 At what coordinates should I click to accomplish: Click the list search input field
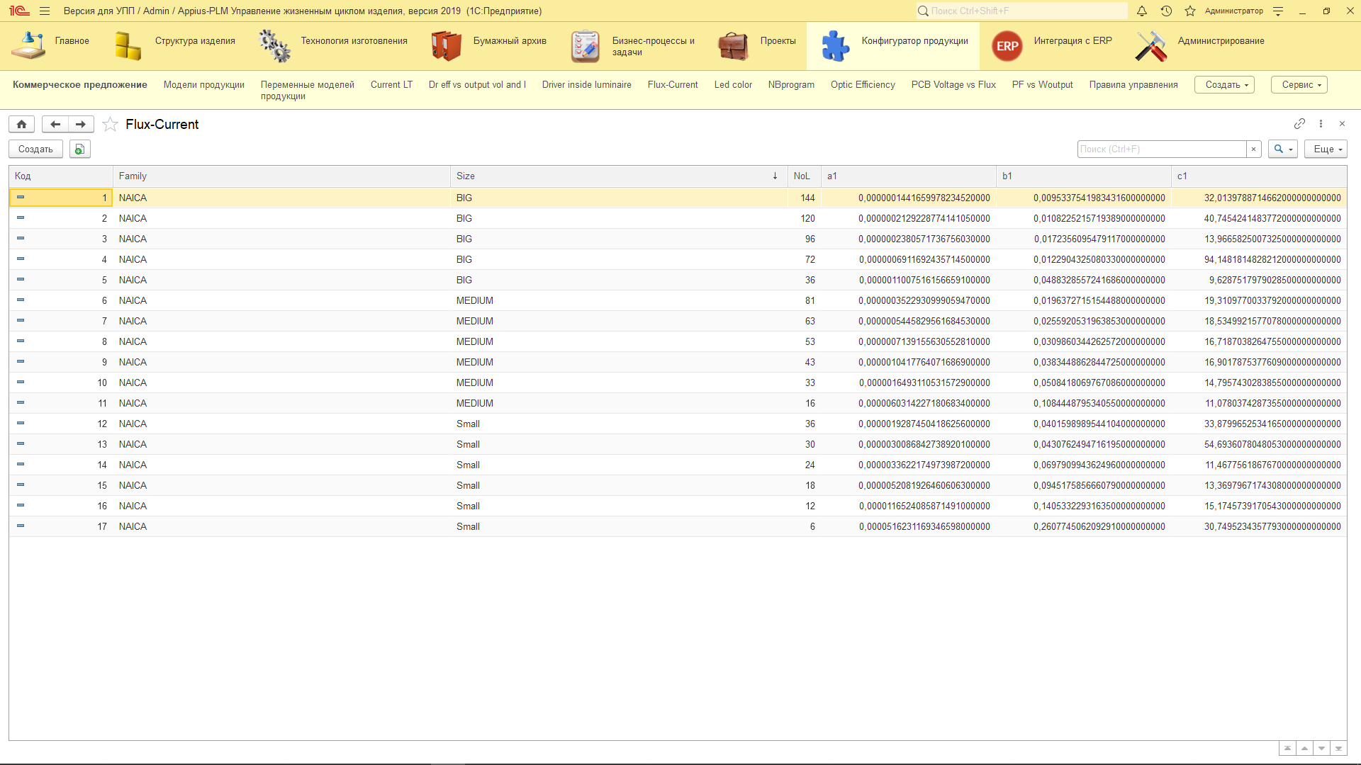click(1161, 149)
